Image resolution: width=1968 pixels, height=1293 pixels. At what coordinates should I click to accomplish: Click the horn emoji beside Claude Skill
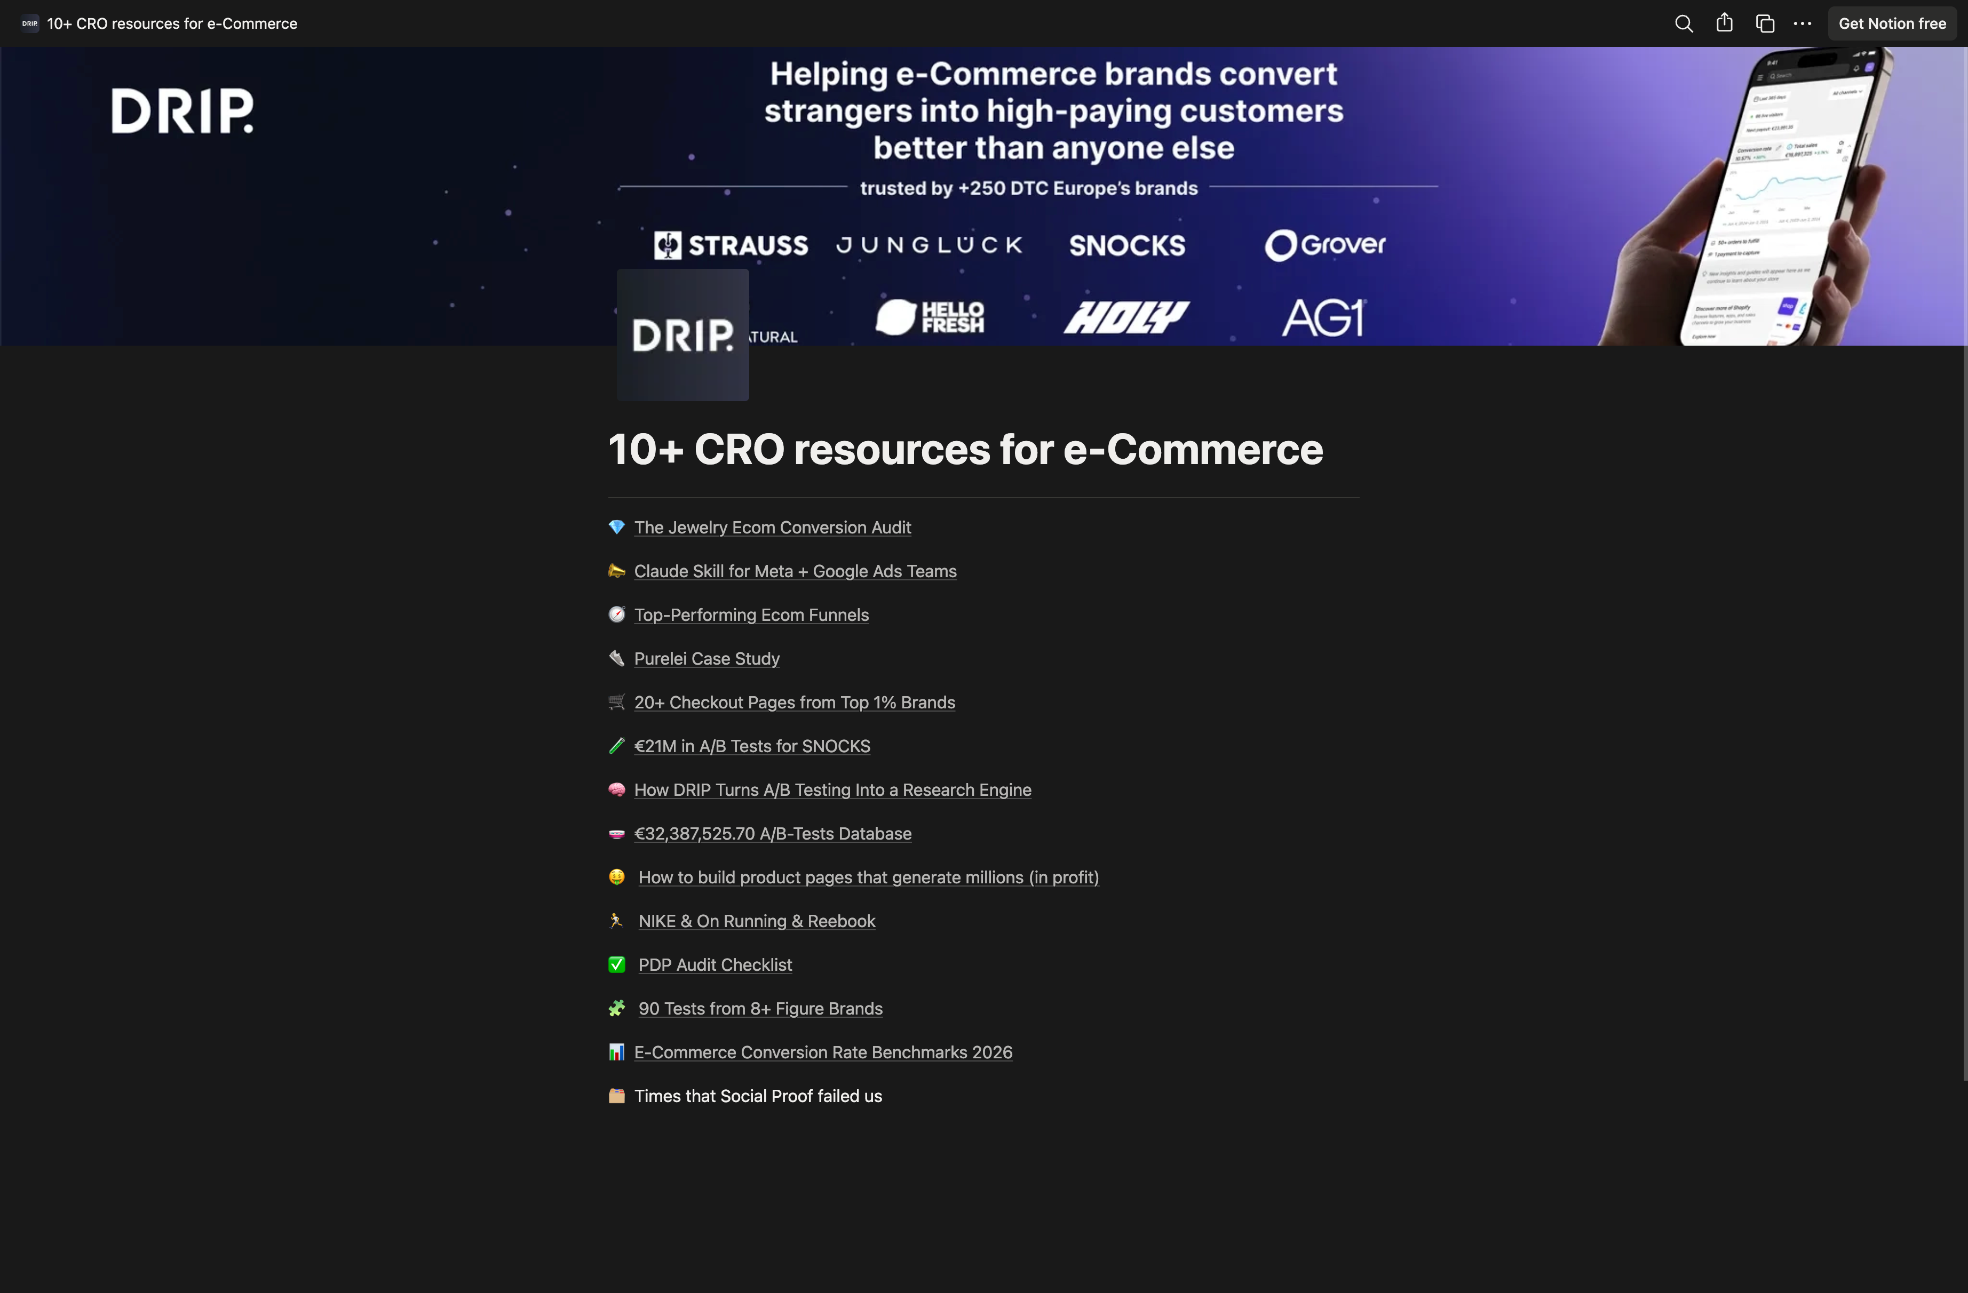pos(617,571)
